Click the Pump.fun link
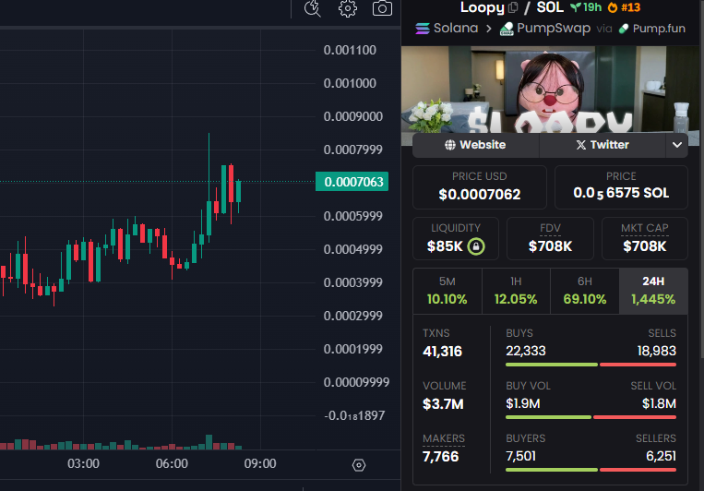Image resolution: width=704 pixels, height=491 pixels. click(659, 29)
